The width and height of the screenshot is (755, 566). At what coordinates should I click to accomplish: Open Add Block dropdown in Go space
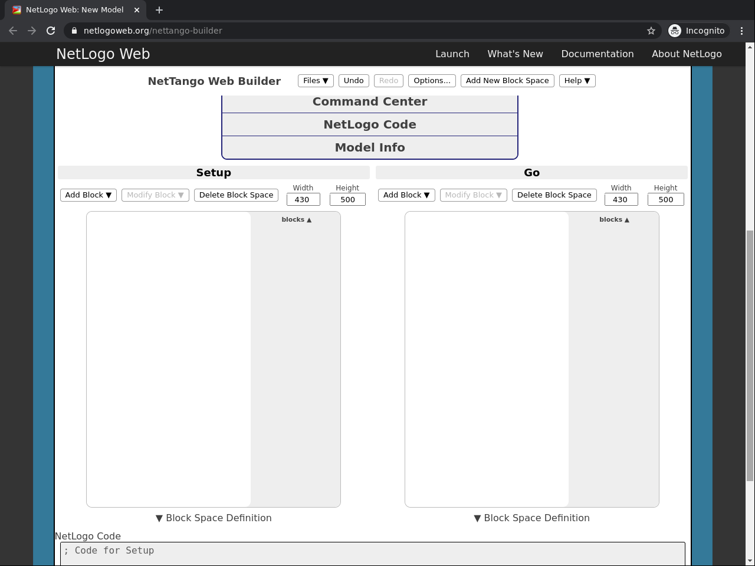pyautogui.click(x=406, y=195)
